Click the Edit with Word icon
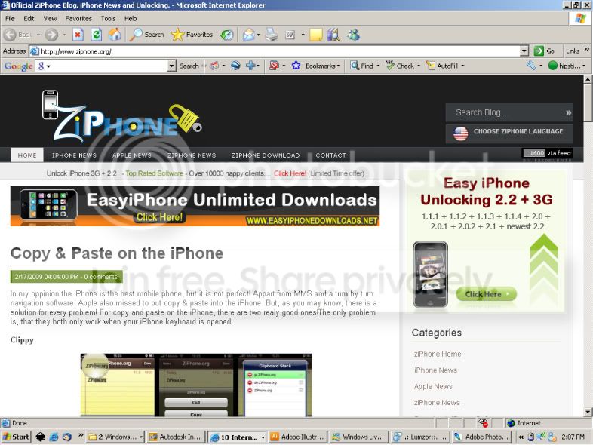Image resolution: width=593 pixels, height=445 pixels. 290,35
